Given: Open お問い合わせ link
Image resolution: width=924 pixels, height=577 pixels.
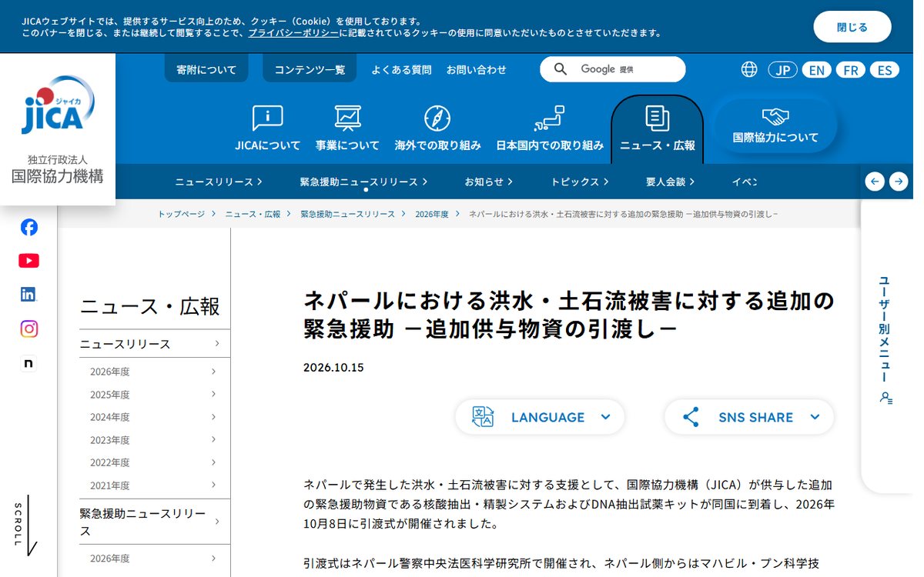Looking at the screenshot, I should pyautogui.click(x=477, y=69).
